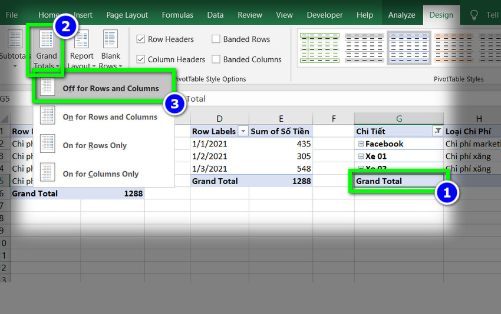Click the On for Columns Only icon
This screenshot has width=501, height=314.
(47, 172)
